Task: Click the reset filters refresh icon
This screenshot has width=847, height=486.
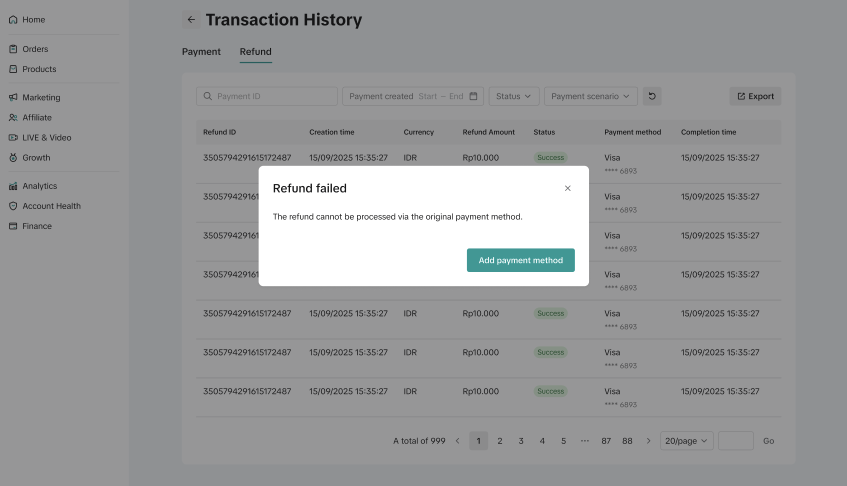Action: click(x=652, y=96)
